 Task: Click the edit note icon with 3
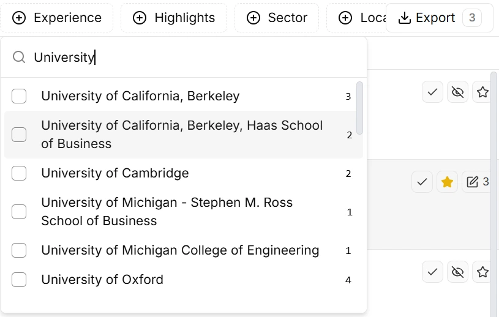pyautogui.click(x=477, y=182)
